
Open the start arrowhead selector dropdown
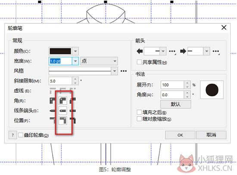tap(163, 51)
